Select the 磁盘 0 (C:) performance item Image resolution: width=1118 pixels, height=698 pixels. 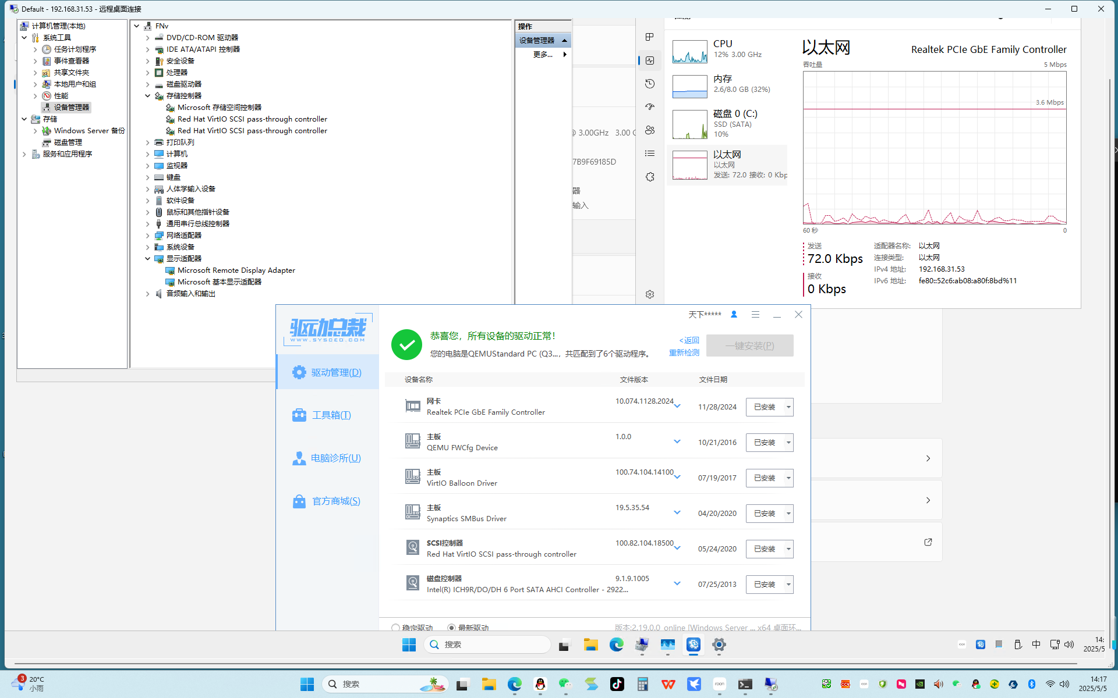(727, 123)
